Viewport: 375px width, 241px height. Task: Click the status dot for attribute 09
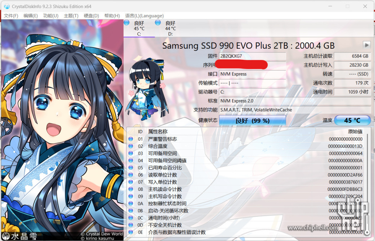[130, 197]
